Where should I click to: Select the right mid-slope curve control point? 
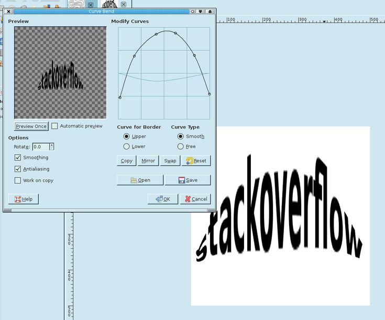[x=194, y=55]
